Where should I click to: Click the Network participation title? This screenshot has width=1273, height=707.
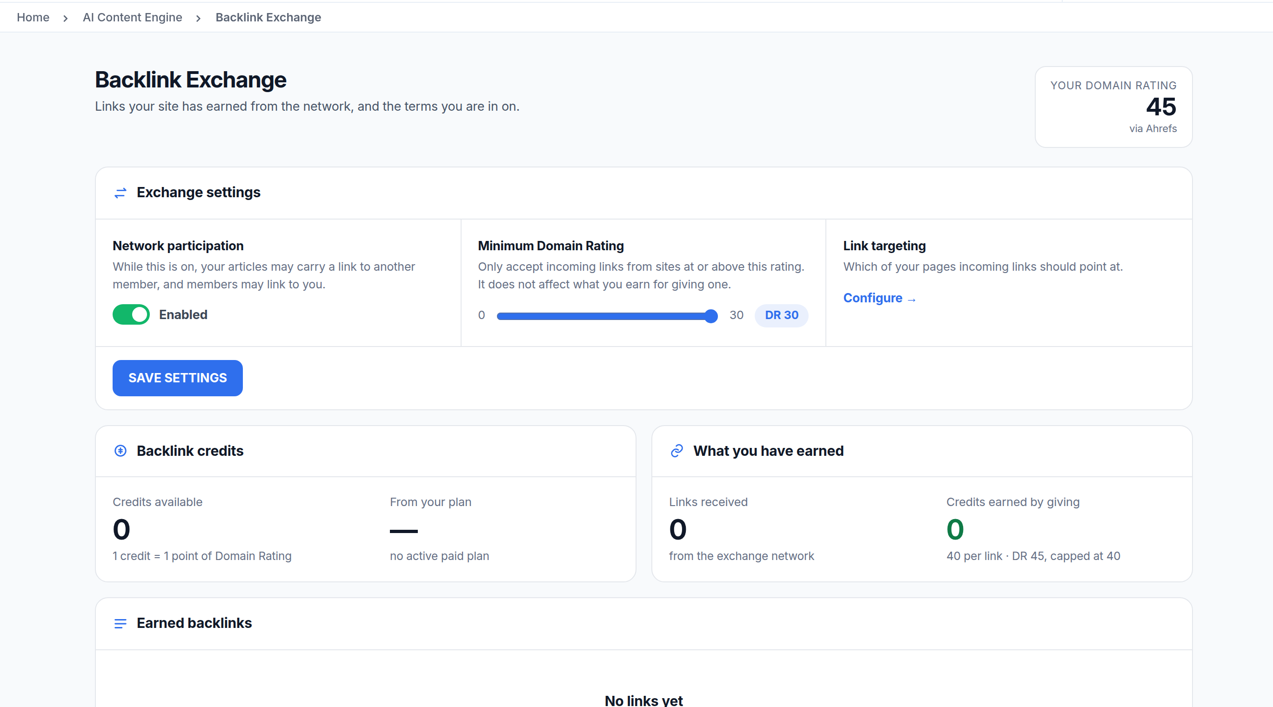pos(178,246)
